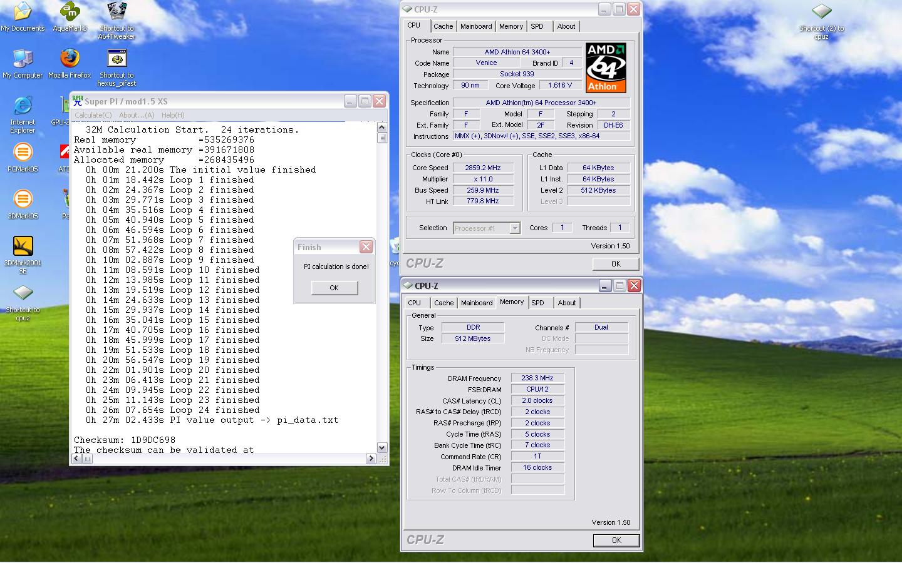Click the DRAM Frequency 238.3 MHz field

pos(537,378)
